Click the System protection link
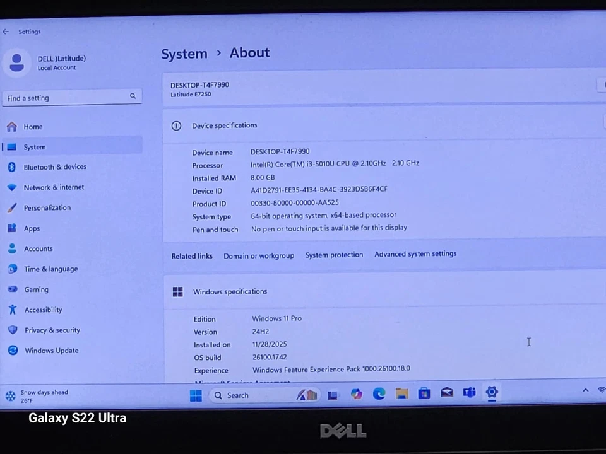This screenshot has width=606, height=454. tap(334, 254)
